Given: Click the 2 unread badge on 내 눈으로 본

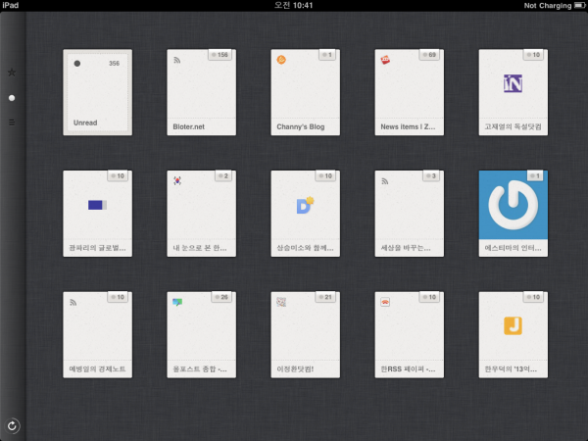Looking at the screenshot, I should click(x=223, y=175).
